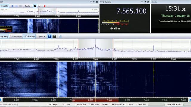The height and width of the screenshot is (107, 191).
Task: Click 7.570 on top panel frequency scale
Action: [58, 16]
